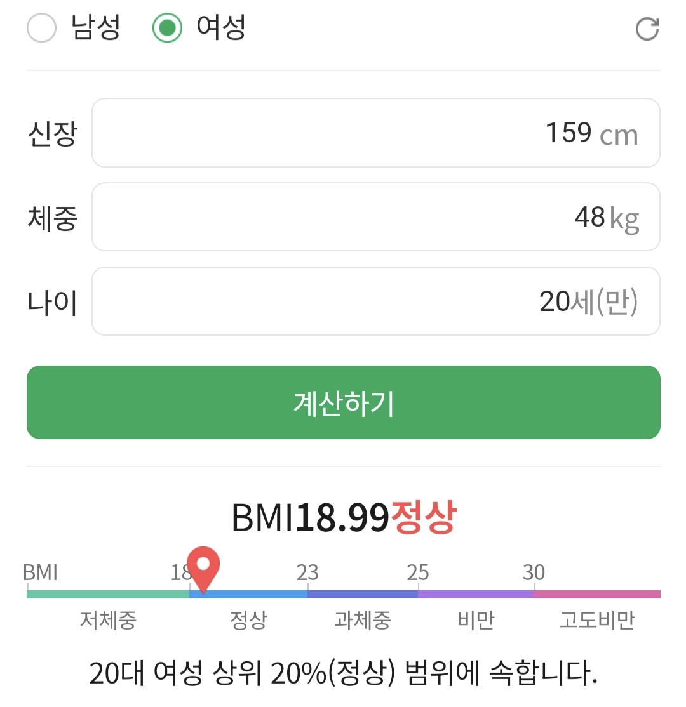The image size is (686, 707).
Task: Focus the 나이 age input field
Action: pos(375,301)
